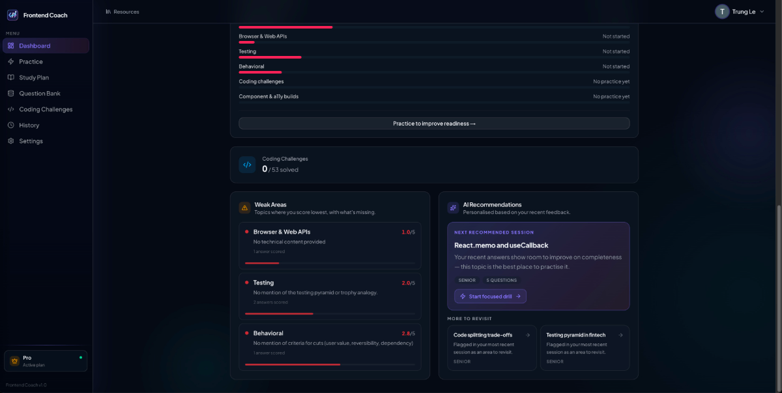Image resolution: width=782 pixels, height=393 pixels.
Task: Click the Pro plan crown icon
Action: coord(14,361)
